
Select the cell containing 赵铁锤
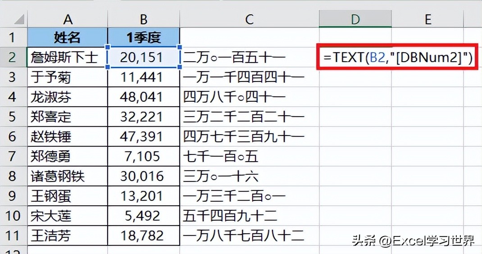click(68, 136)
